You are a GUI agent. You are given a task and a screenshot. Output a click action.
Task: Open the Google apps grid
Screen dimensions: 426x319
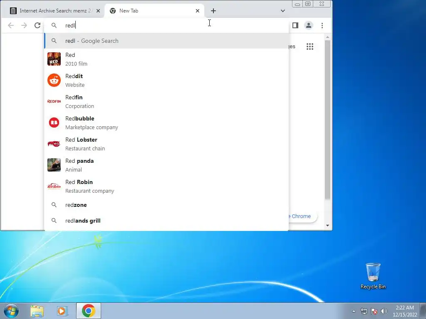(x=310, y=47)
